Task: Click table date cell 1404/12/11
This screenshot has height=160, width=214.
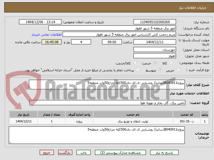Action: (x=24, y=121)
